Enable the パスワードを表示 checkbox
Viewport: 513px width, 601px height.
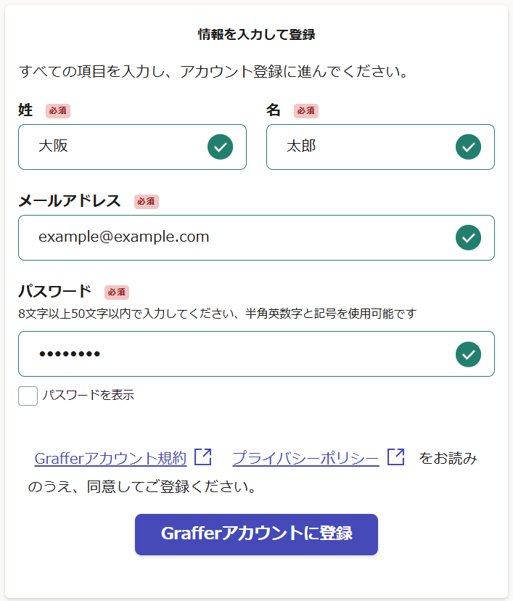pos(28,396)
